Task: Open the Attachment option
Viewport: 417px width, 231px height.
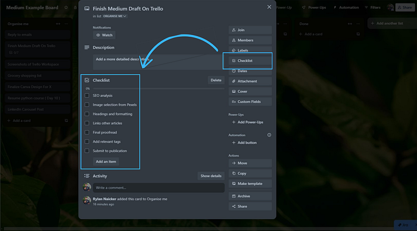Action: pos(250,81)
